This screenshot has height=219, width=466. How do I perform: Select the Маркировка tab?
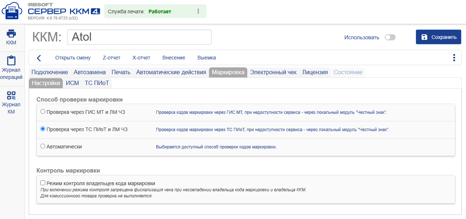(x=228, y=72)
